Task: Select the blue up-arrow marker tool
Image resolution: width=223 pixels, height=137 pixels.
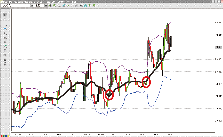Action: (x=5, y=29)
